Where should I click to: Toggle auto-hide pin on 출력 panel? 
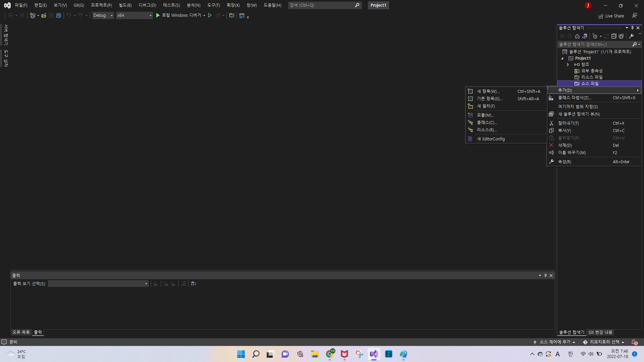(x=545, y=276)
